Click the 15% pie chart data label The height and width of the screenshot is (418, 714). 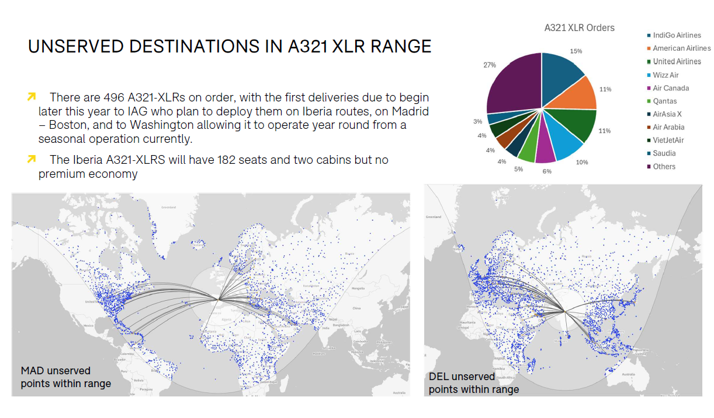click(x=576, y=51)
